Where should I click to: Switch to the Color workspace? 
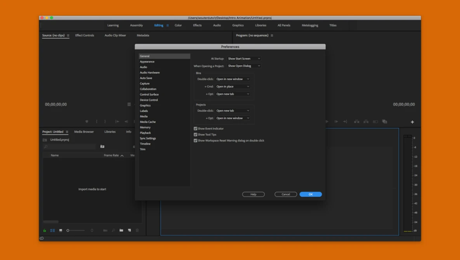(x=178, y=26)
